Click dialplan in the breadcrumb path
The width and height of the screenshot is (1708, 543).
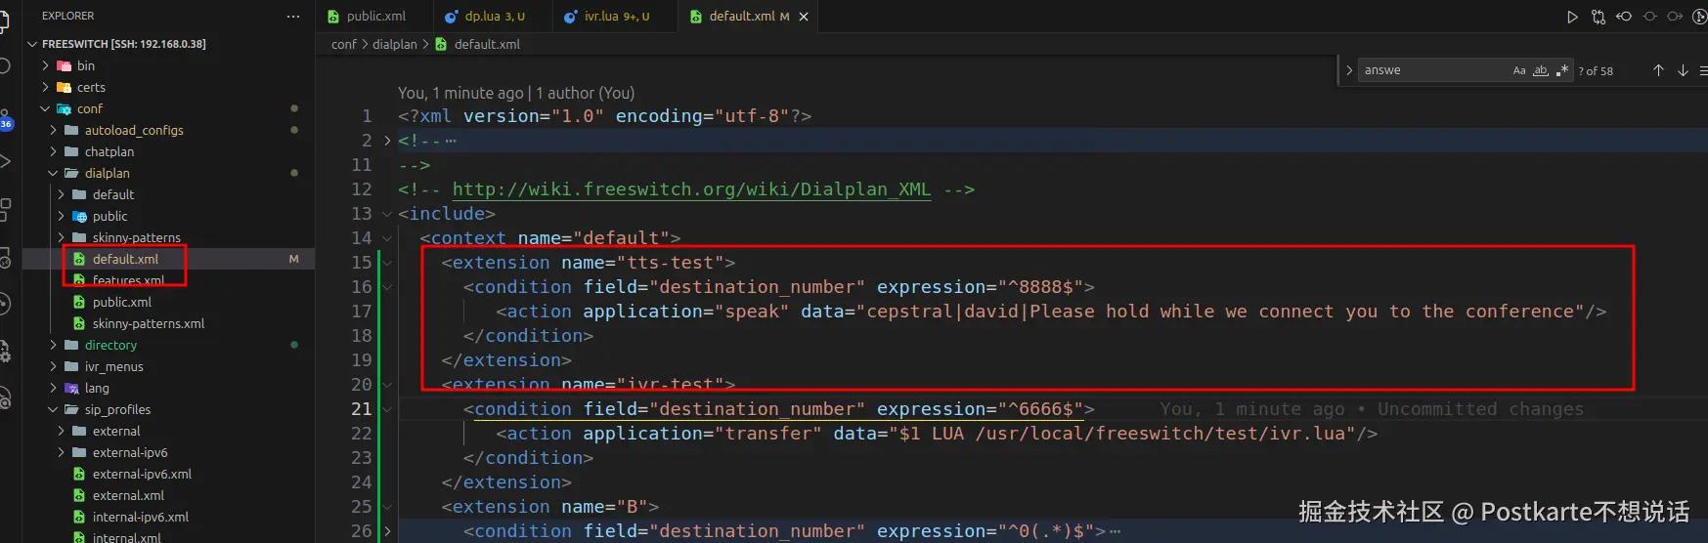pyautogui.click(x=394, y=44)
